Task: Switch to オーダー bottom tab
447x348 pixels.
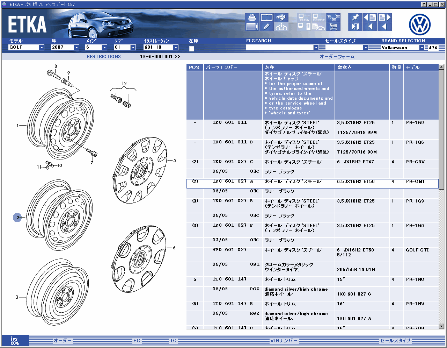Action: pos(63,341)
